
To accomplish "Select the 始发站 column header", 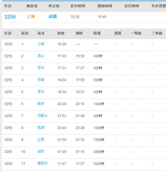I will tap(32, 6).
